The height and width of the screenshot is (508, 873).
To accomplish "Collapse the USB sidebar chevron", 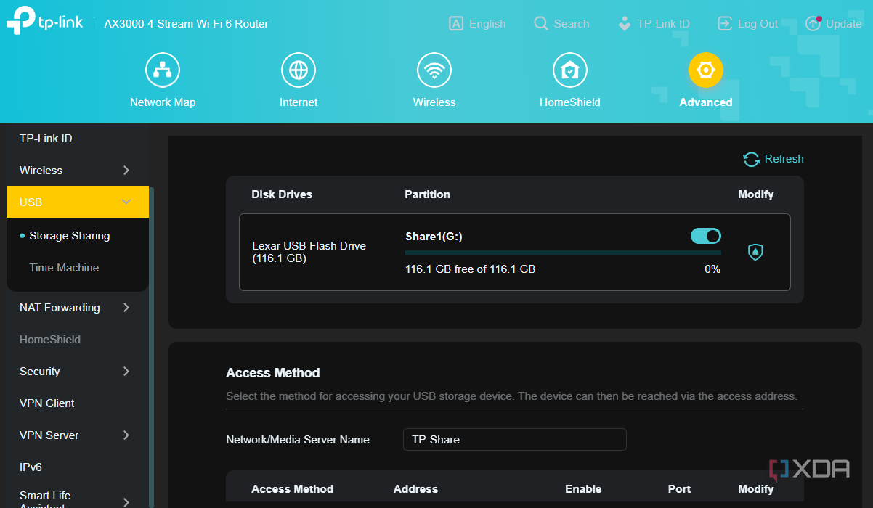I will (126, 202).
